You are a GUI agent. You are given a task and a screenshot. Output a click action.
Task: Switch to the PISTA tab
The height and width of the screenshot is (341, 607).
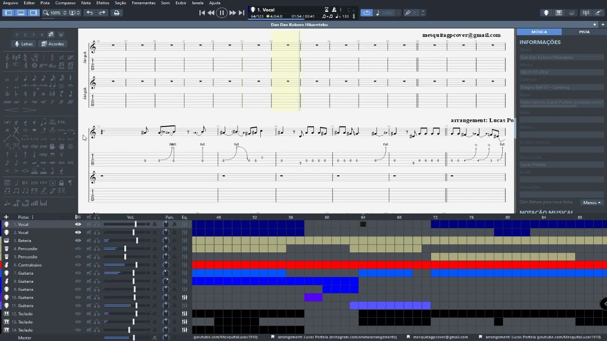pyautogui.click(x=584, y=32)
